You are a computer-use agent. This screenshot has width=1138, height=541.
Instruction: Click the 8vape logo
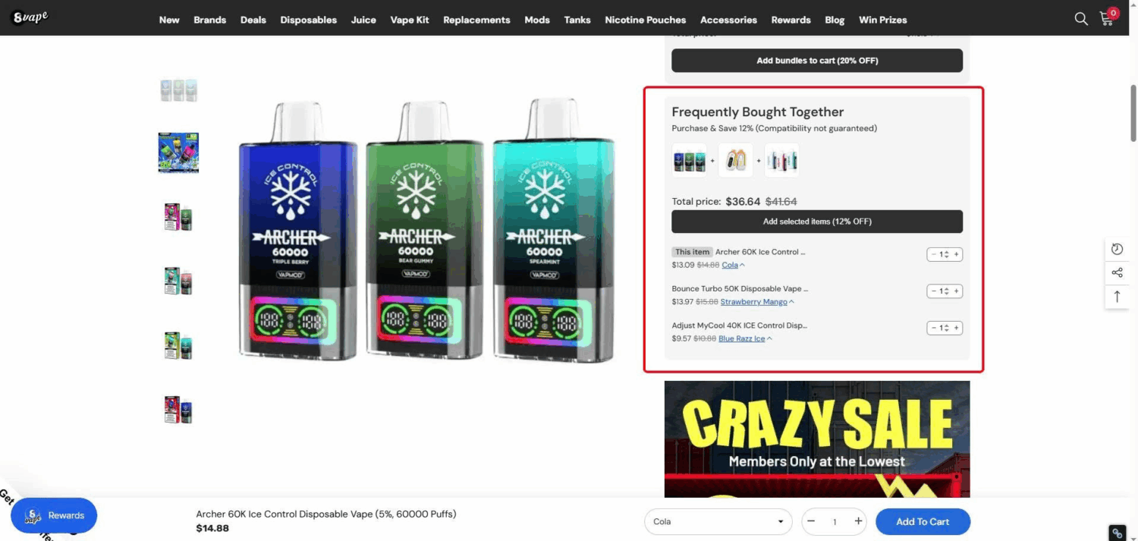[30, 17]
